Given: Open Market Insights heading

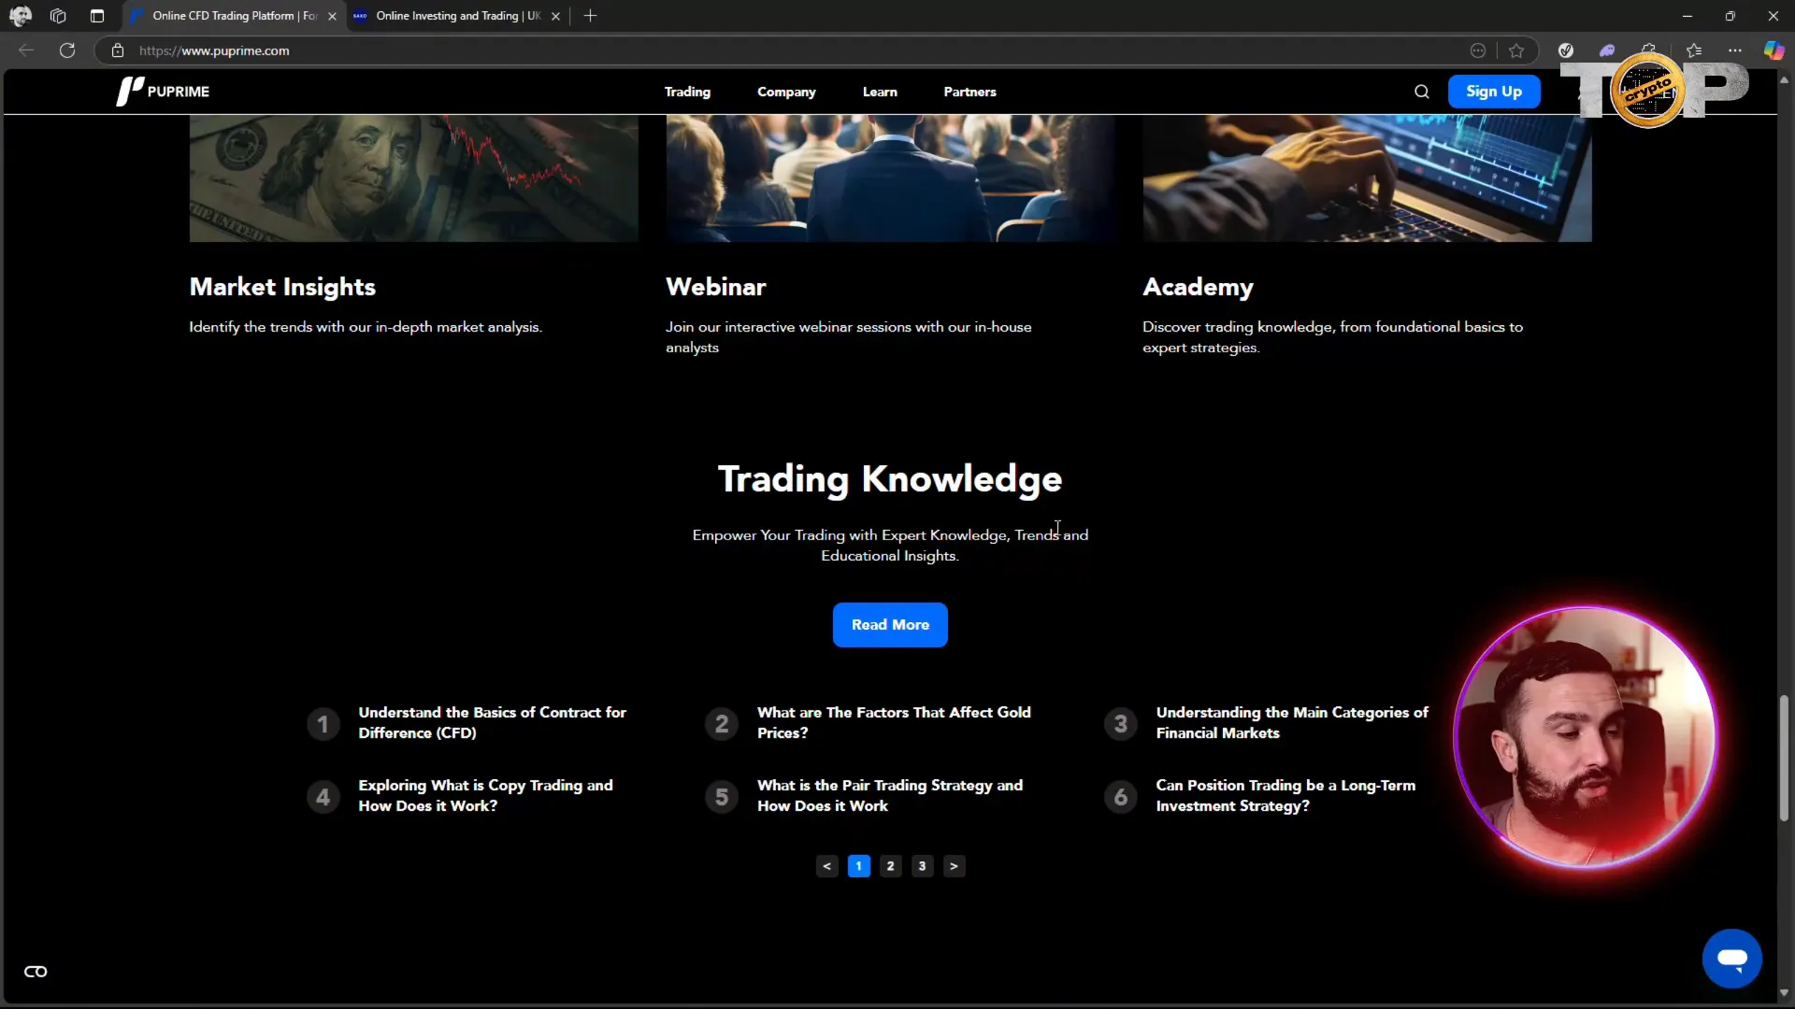Looking at the screenshot, I should tap(282, 287).
